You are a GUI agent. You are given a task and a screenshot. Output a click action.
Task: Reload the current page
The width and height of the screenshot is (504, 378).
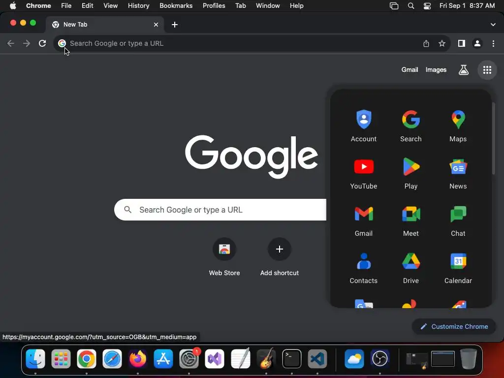pos(42,43)
